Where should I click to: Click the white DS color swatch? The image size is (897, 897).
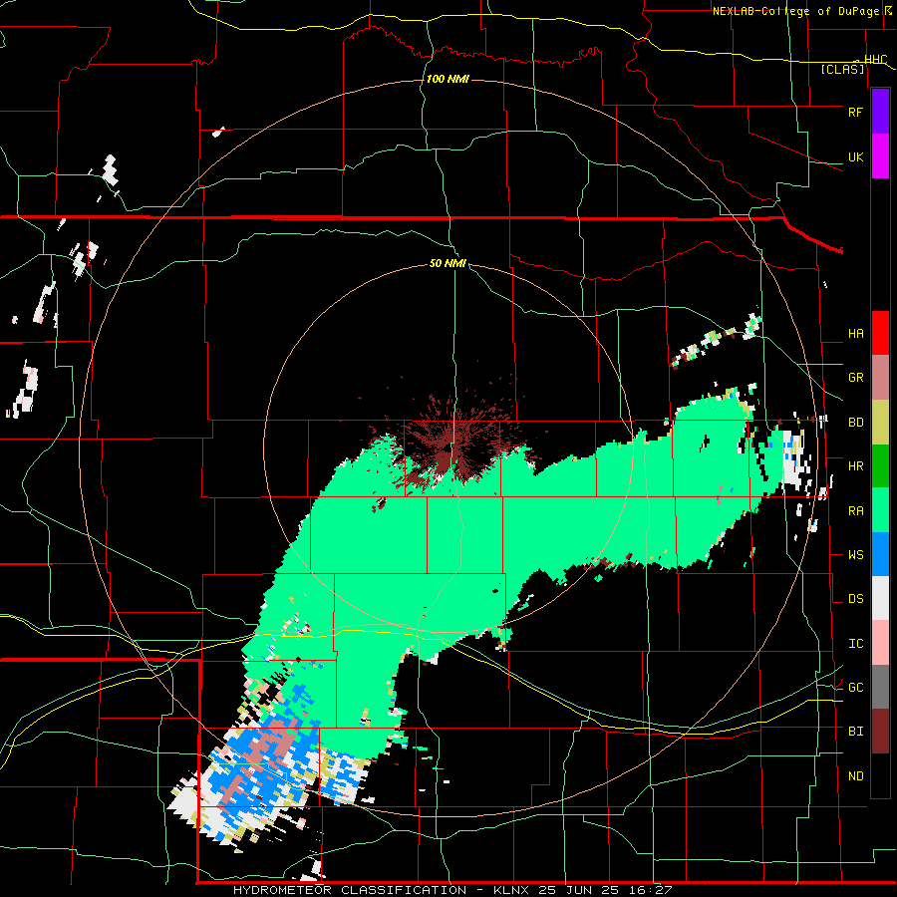[880, 598]
